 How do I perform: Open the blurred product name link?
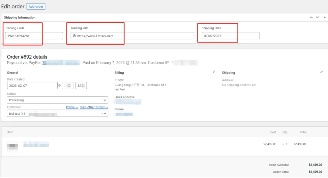coord(36,144)
